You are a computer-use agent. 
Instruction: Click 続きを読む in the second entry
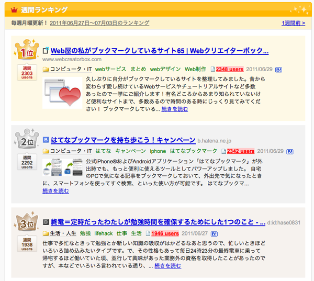click(55, 191)
